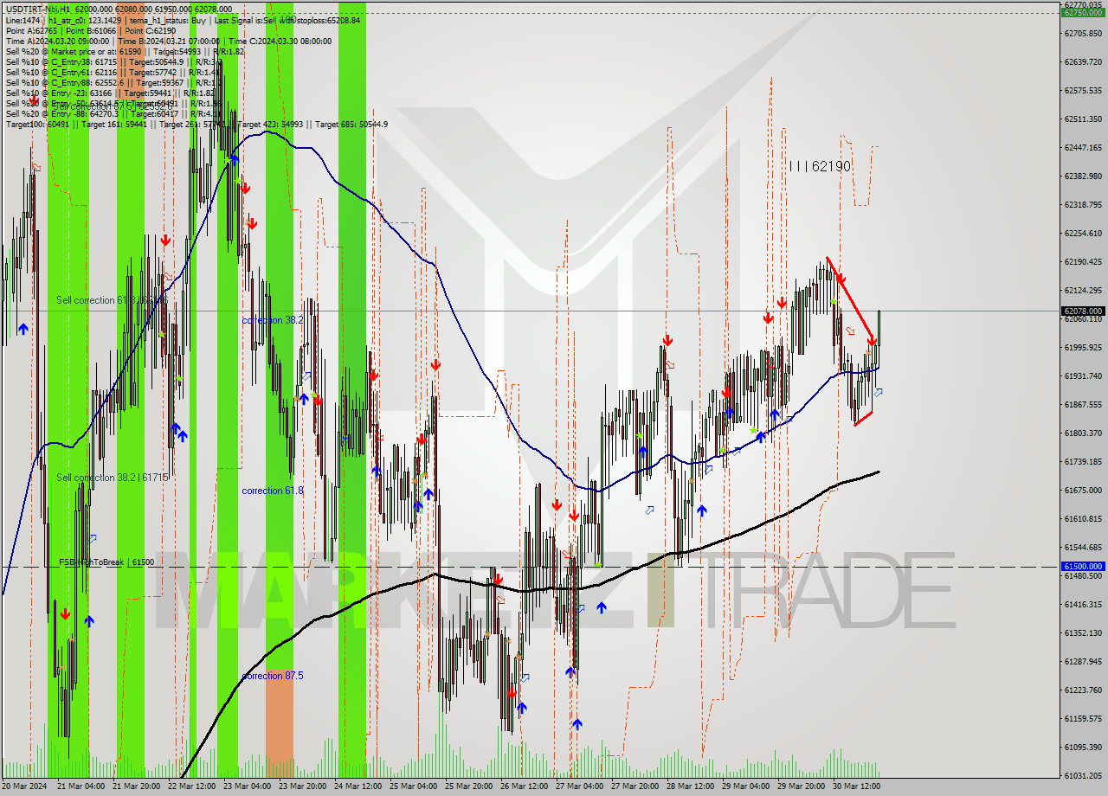This screenshot has height=796, width=1108.
Task: Click the blue 'correction 61.8' label
Action: point(273,491)
